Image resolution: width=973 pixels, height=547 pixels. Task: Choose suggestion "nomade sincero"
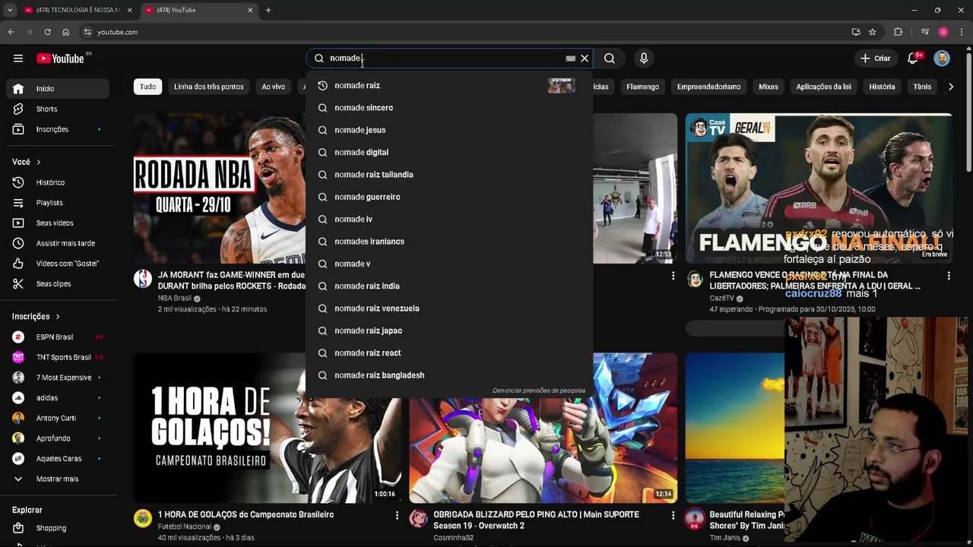pos(449,108)
